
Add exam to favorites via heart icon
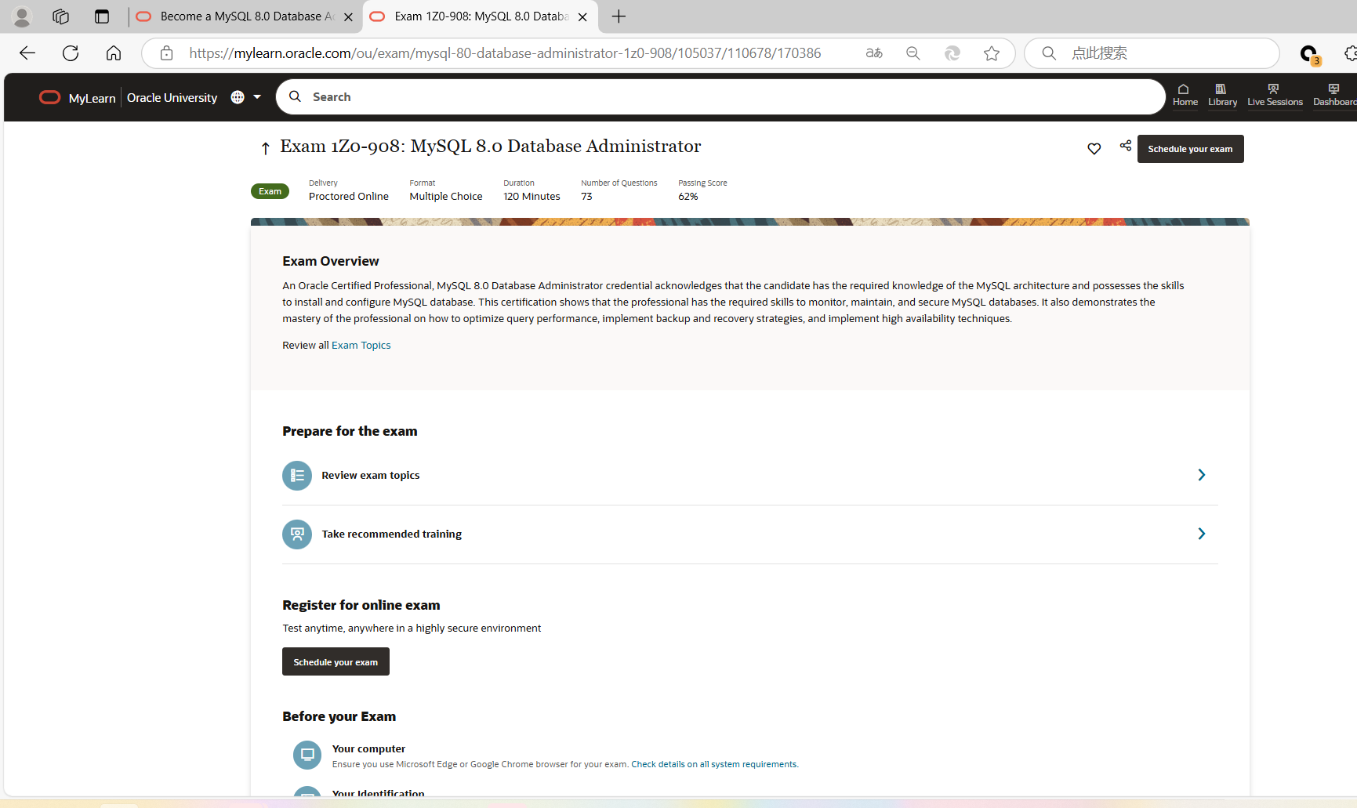coord(1094,148)
